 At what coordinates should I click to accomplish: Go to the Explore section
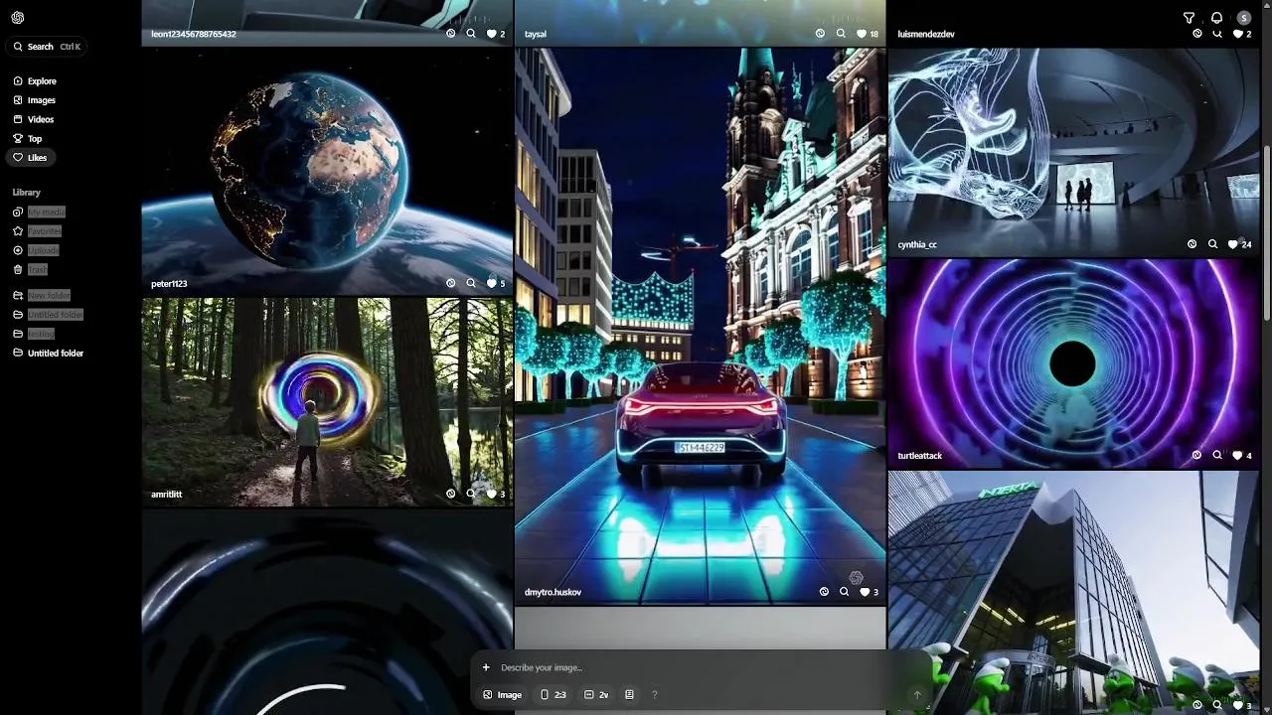[35, 81]
